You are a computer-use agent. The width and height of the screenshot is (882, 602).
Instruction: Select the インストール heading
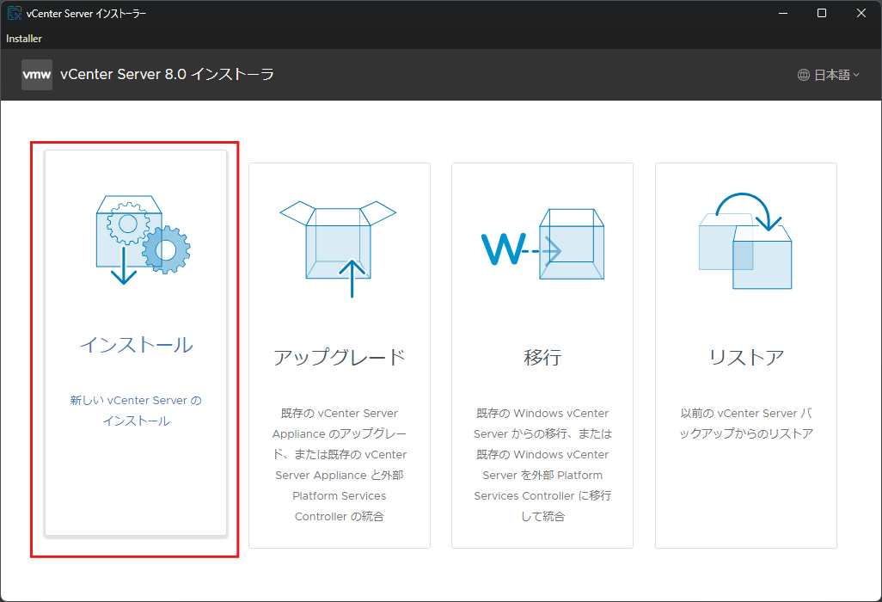coord(136,345)
